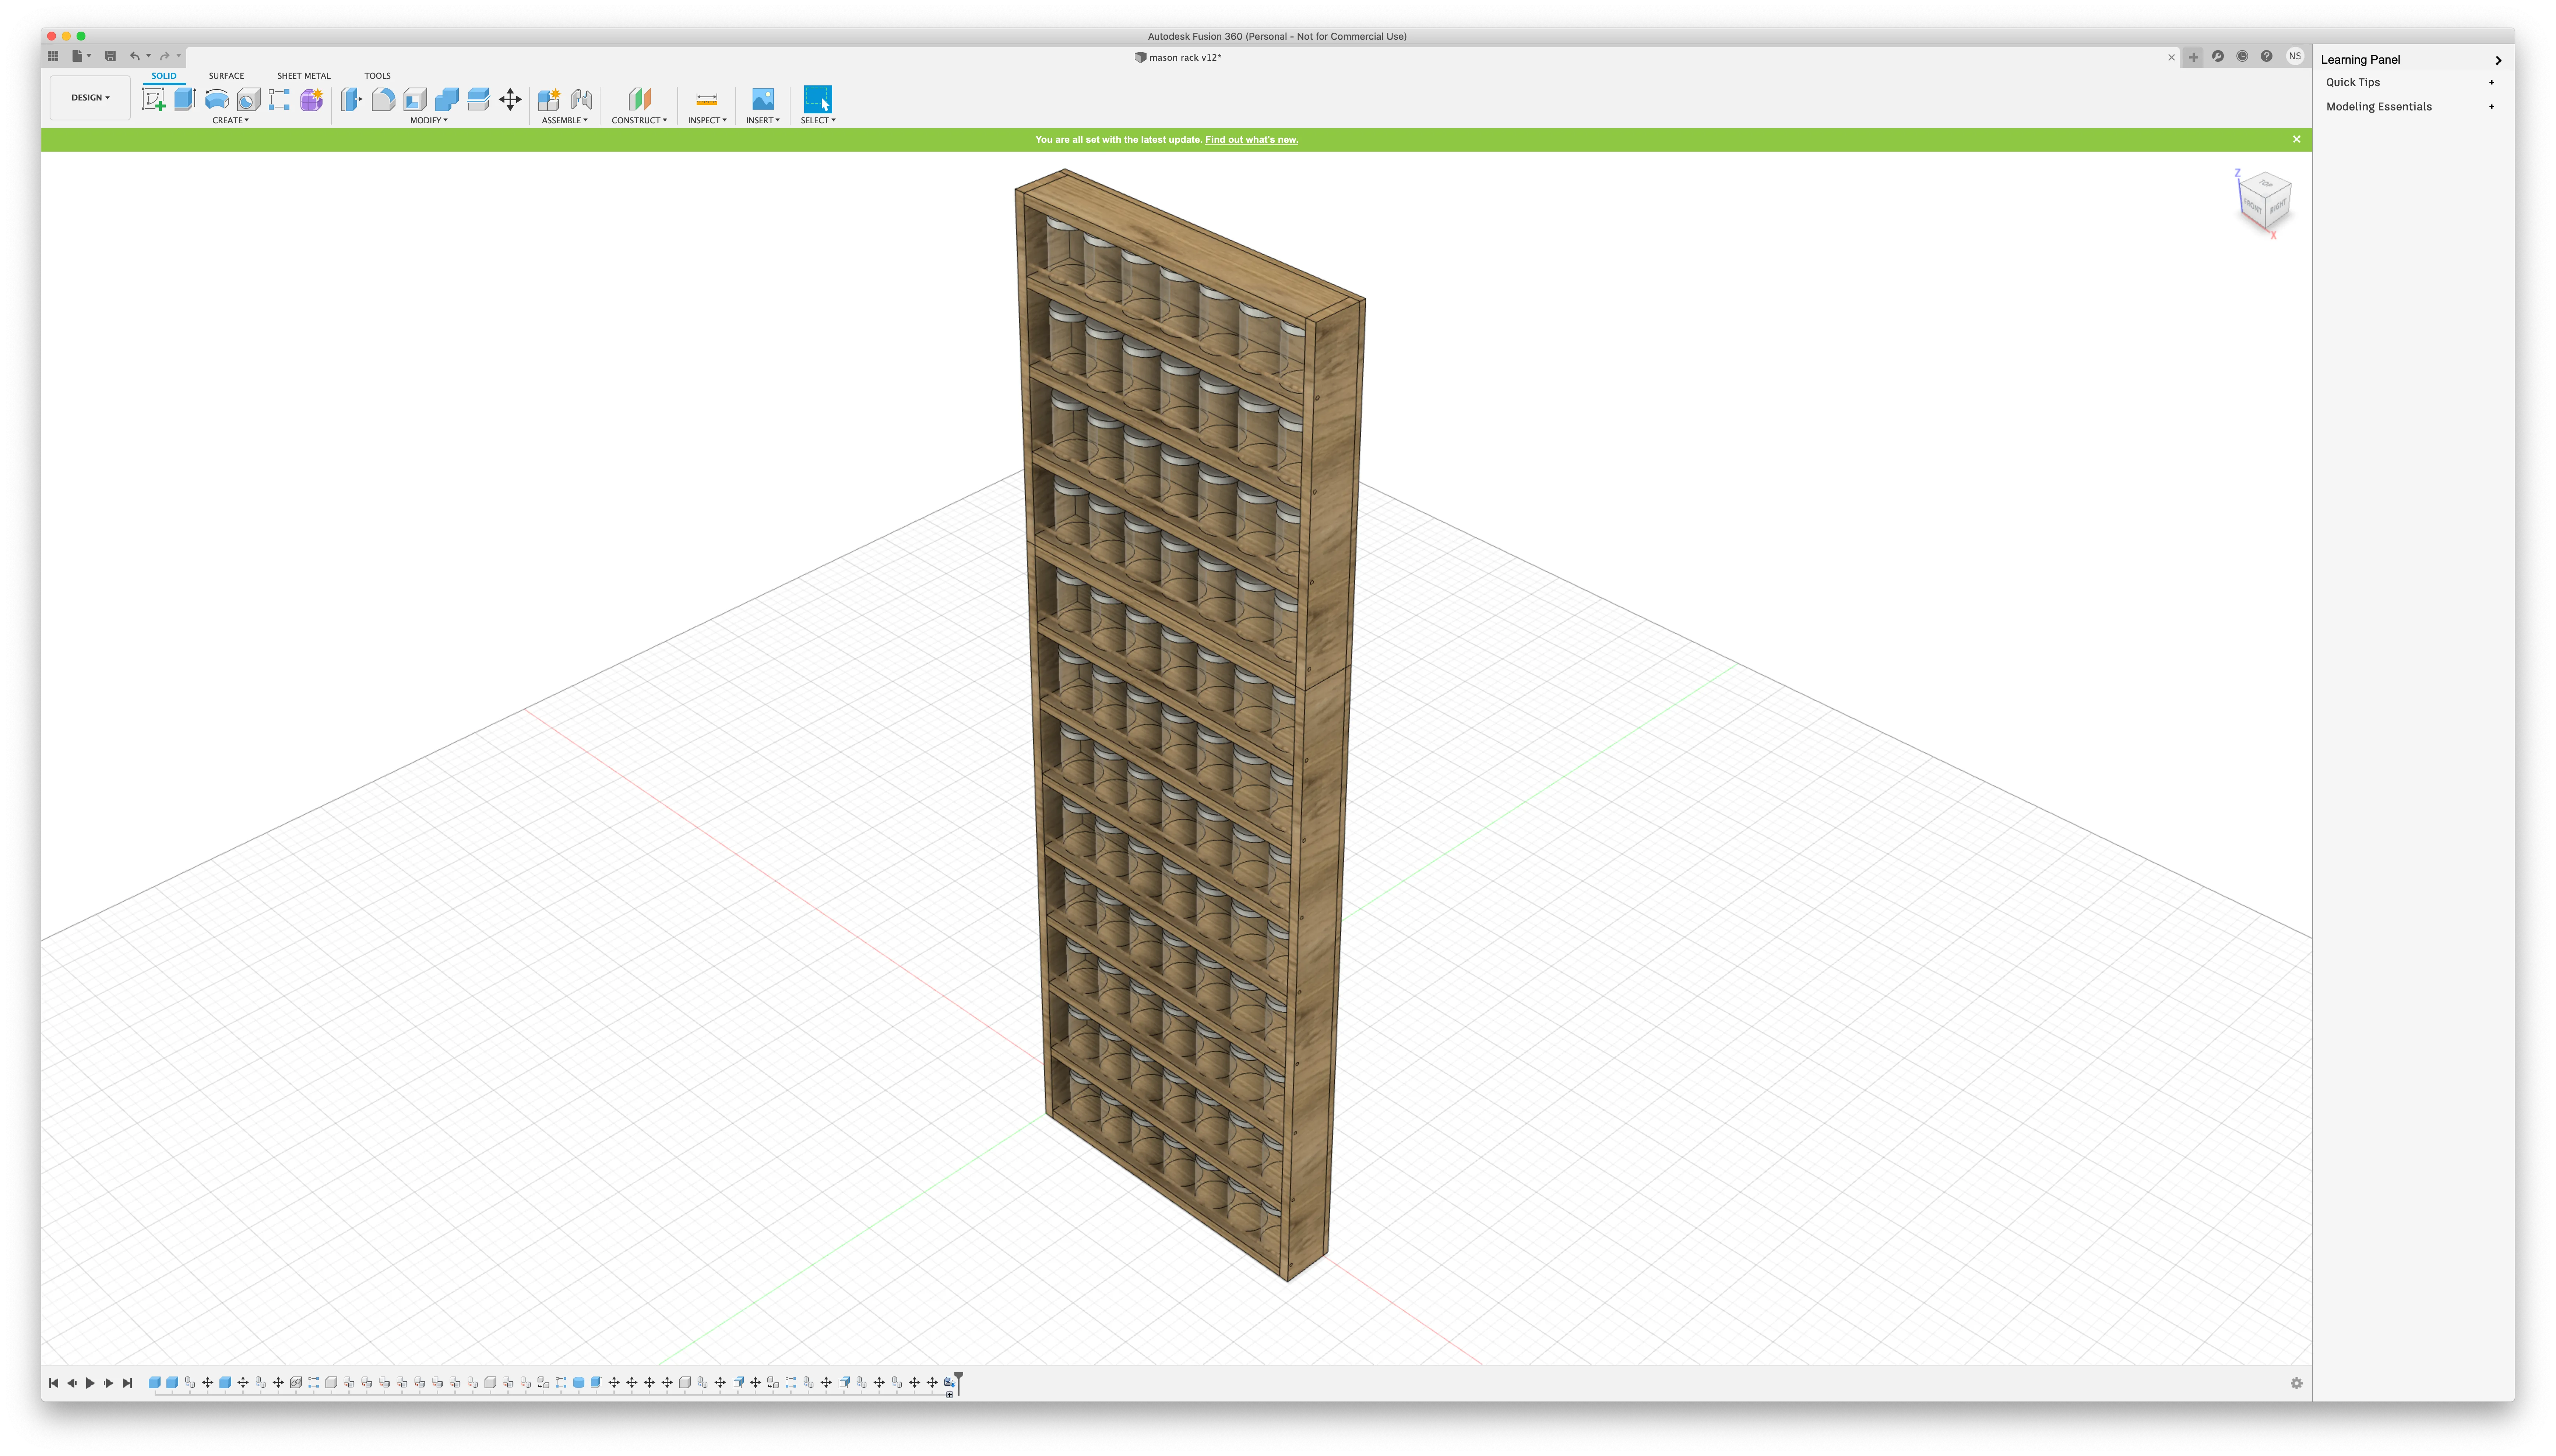The height and width of the screenshot is (1456, 2556).
Task: Click the Create Sketch tool icon
Action: point(153,99)
